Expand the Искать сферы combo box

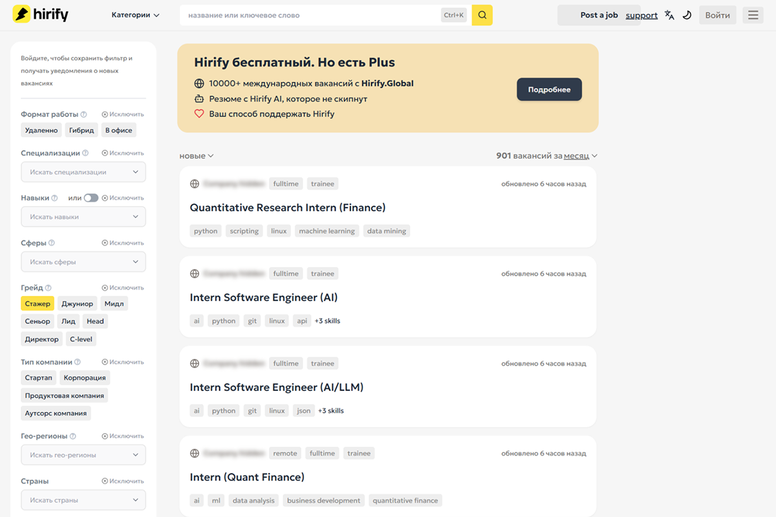click(83, 262)
